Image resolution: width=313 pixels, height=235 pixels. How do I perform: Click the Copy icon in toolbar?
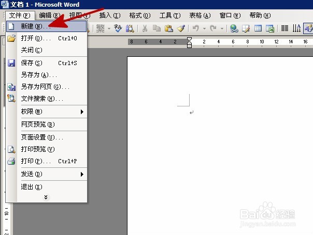click(x=156, y=28)
